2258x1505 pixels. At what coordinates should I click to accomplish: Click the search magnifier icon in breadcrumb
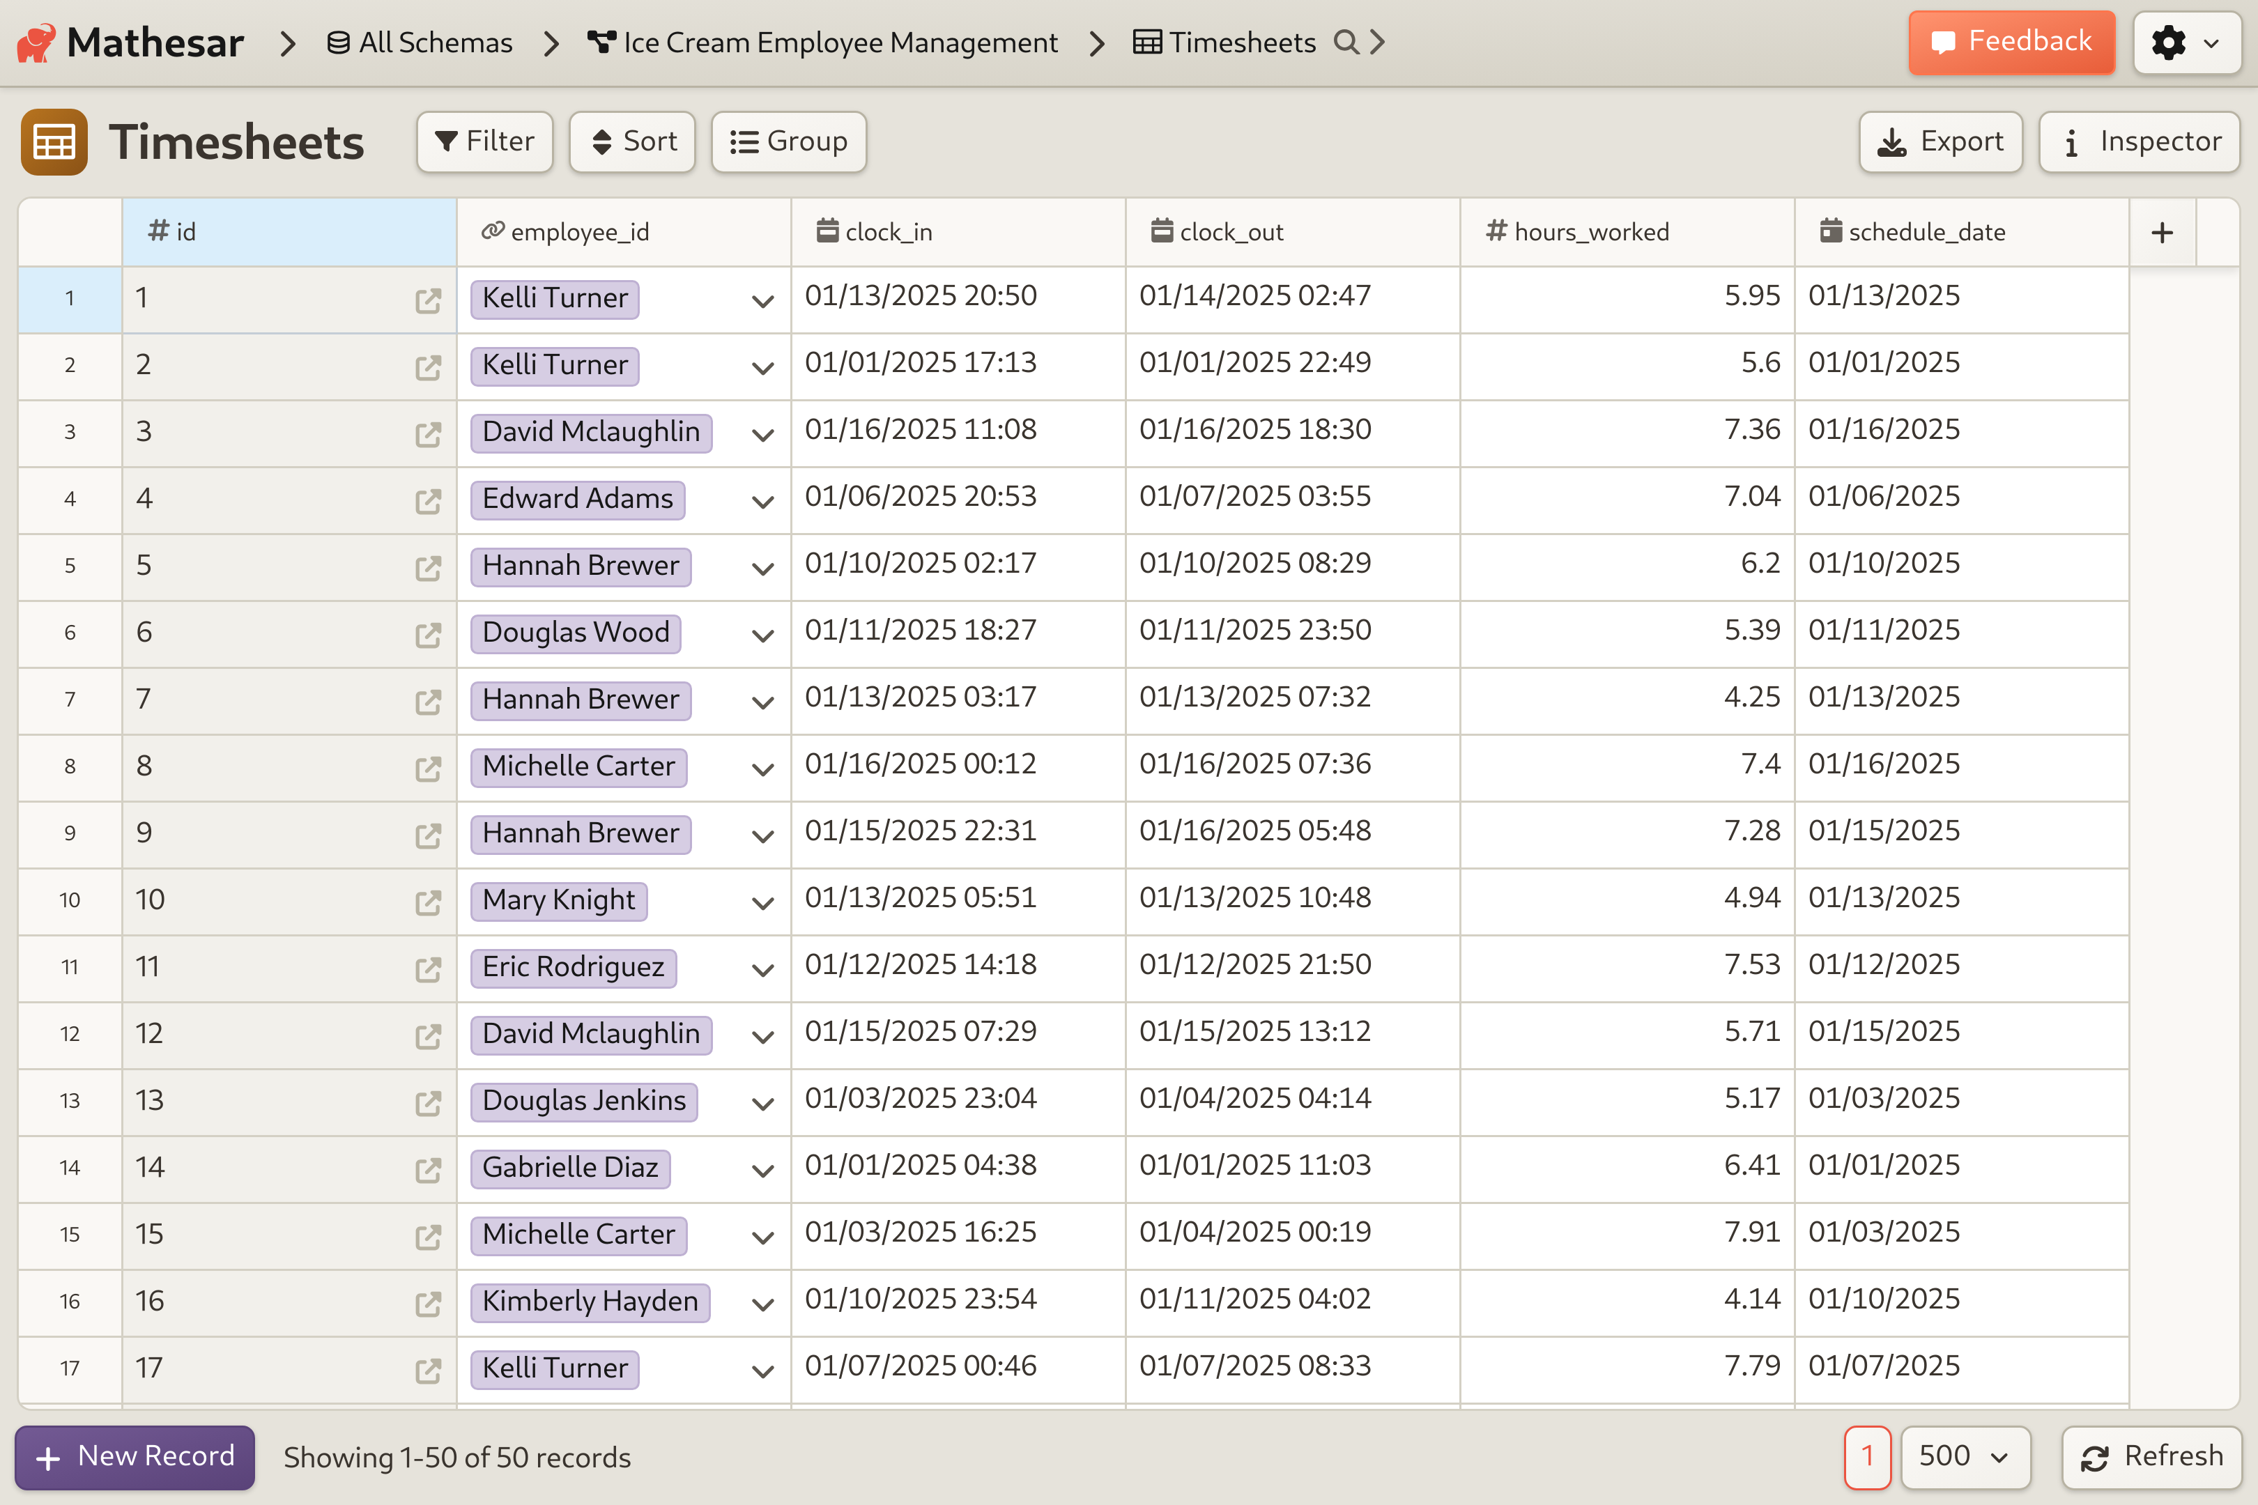tap(1346, 43)
